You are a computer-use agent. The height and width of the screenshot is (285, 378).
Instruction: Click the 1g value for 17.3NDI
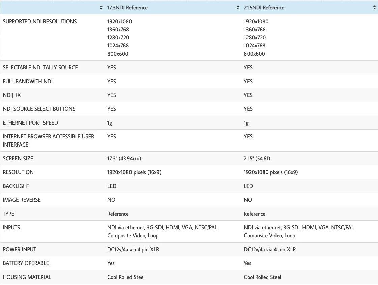pyautogui.click(x=110, y=123)
